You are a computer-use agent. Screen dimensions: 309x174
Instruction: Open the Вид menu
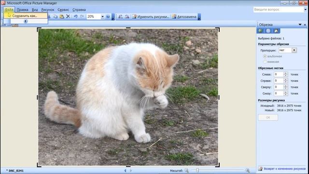(x=35, y=10)
